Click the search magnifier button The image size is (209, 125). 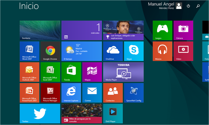[198, 6]
